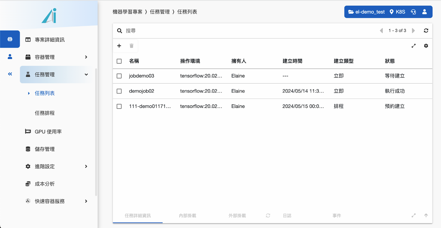
Task: Check the jobdemo03 row checkbox
Action: click(x=119, y=76)
